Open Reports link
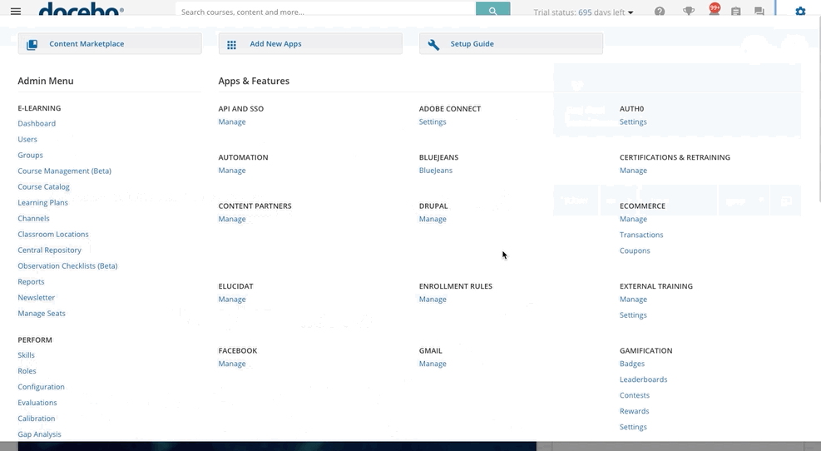The height and width of the screenshot is (451, 821). 31,282
